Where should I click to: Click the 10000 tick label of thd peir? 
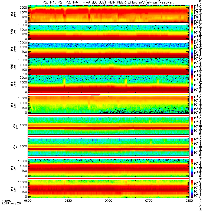22,161
